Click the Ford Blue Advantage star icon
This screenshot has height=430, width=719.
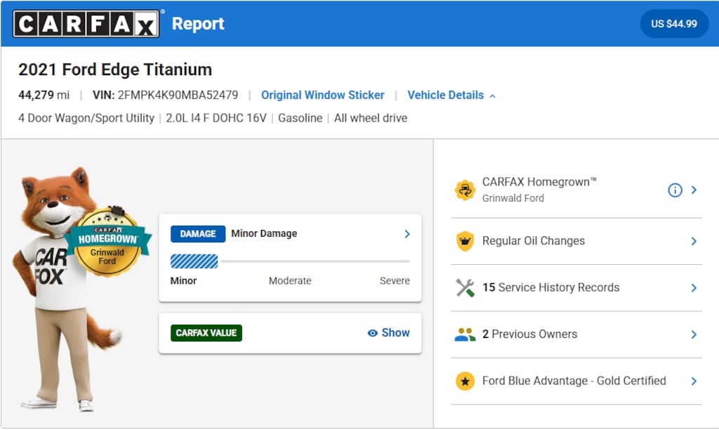(465, 381)
